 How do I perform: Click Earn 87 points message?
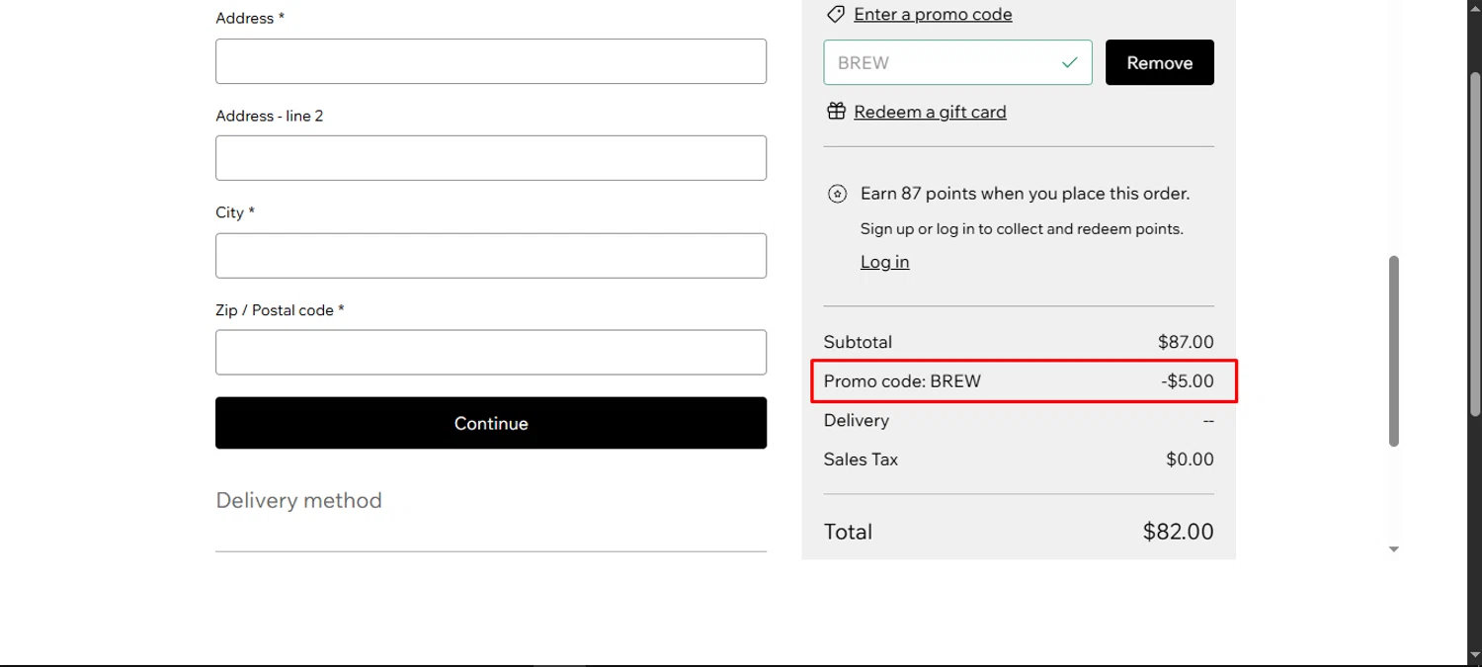tap(1025, 194)
